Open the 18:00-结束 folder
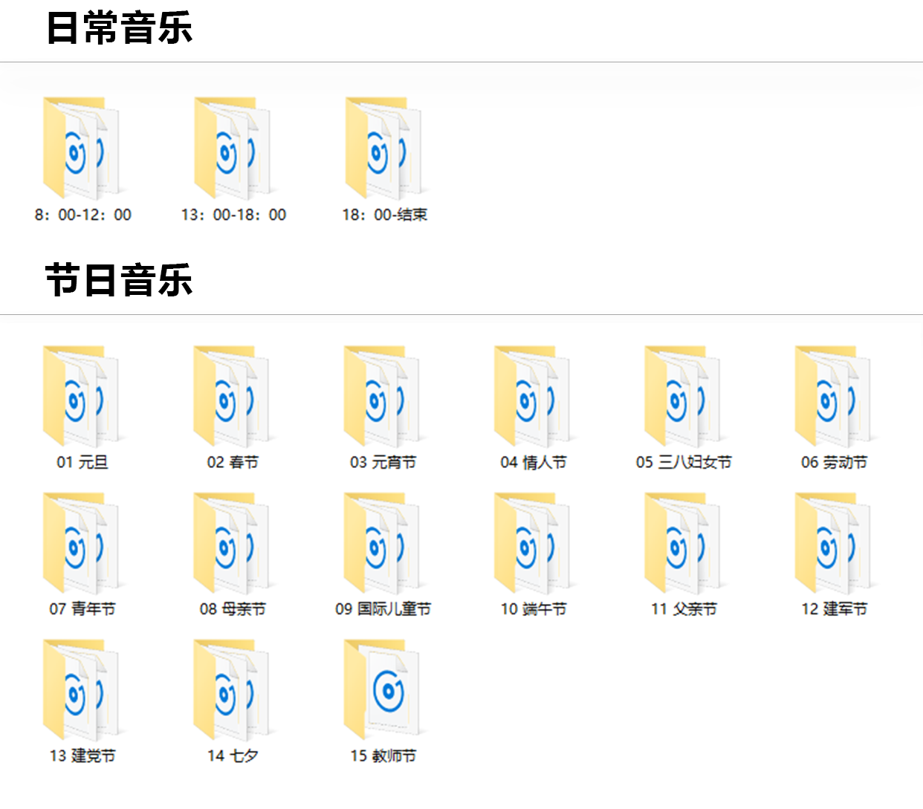923x809 pixels. (383, 149)
